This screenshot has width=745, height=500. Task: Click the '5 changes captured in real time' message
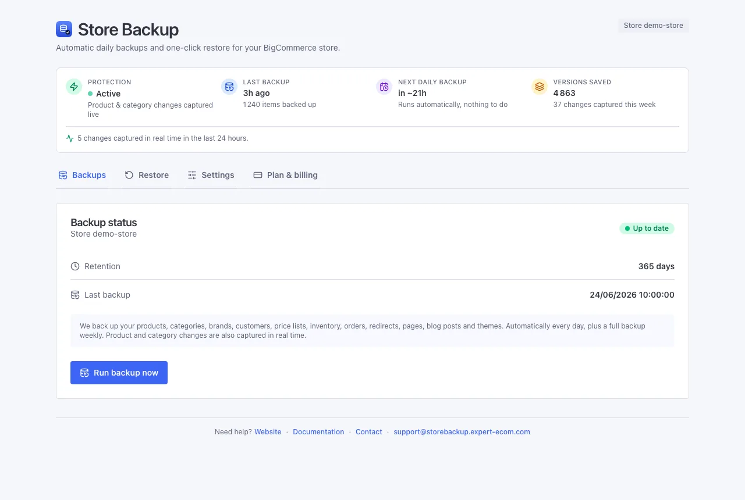coord(163,138)
